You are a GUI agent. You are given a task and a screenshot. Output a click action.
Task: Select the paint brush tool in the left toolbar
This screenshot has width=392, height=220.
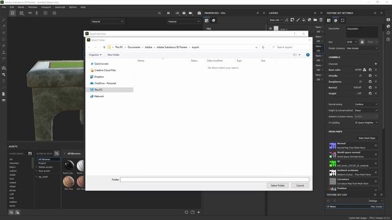[x=4, y=20]
